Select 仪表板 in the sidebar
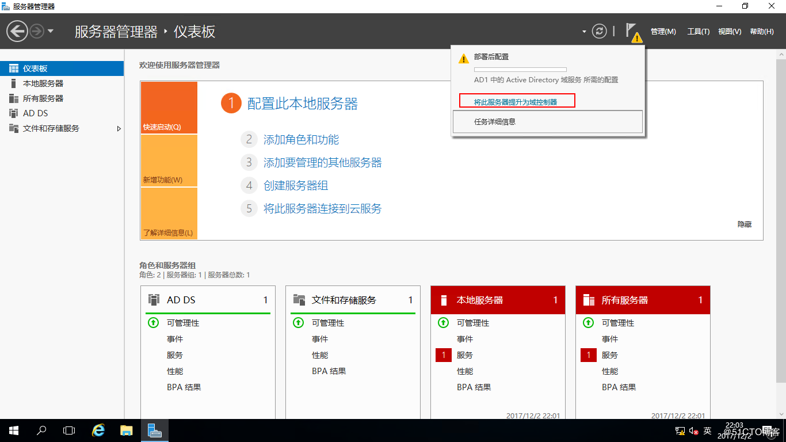This screenshot has width=786, height=442. (62, 68)
